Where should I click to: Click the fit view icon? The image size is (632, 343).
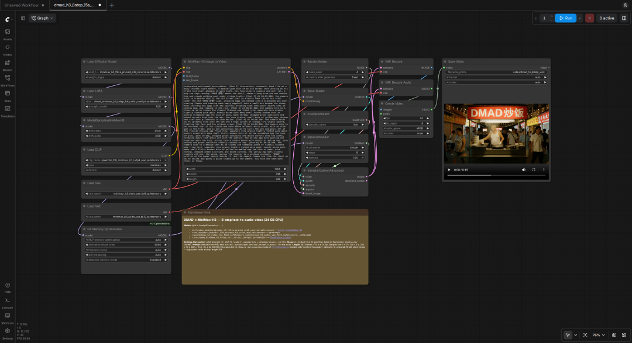coord(585,335)
